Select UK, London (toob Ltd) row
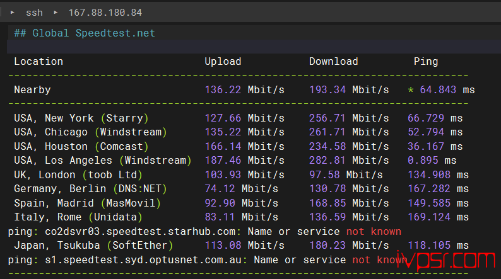Image resolution: width=501 pixels, height=279 pixels. point(78,174)
